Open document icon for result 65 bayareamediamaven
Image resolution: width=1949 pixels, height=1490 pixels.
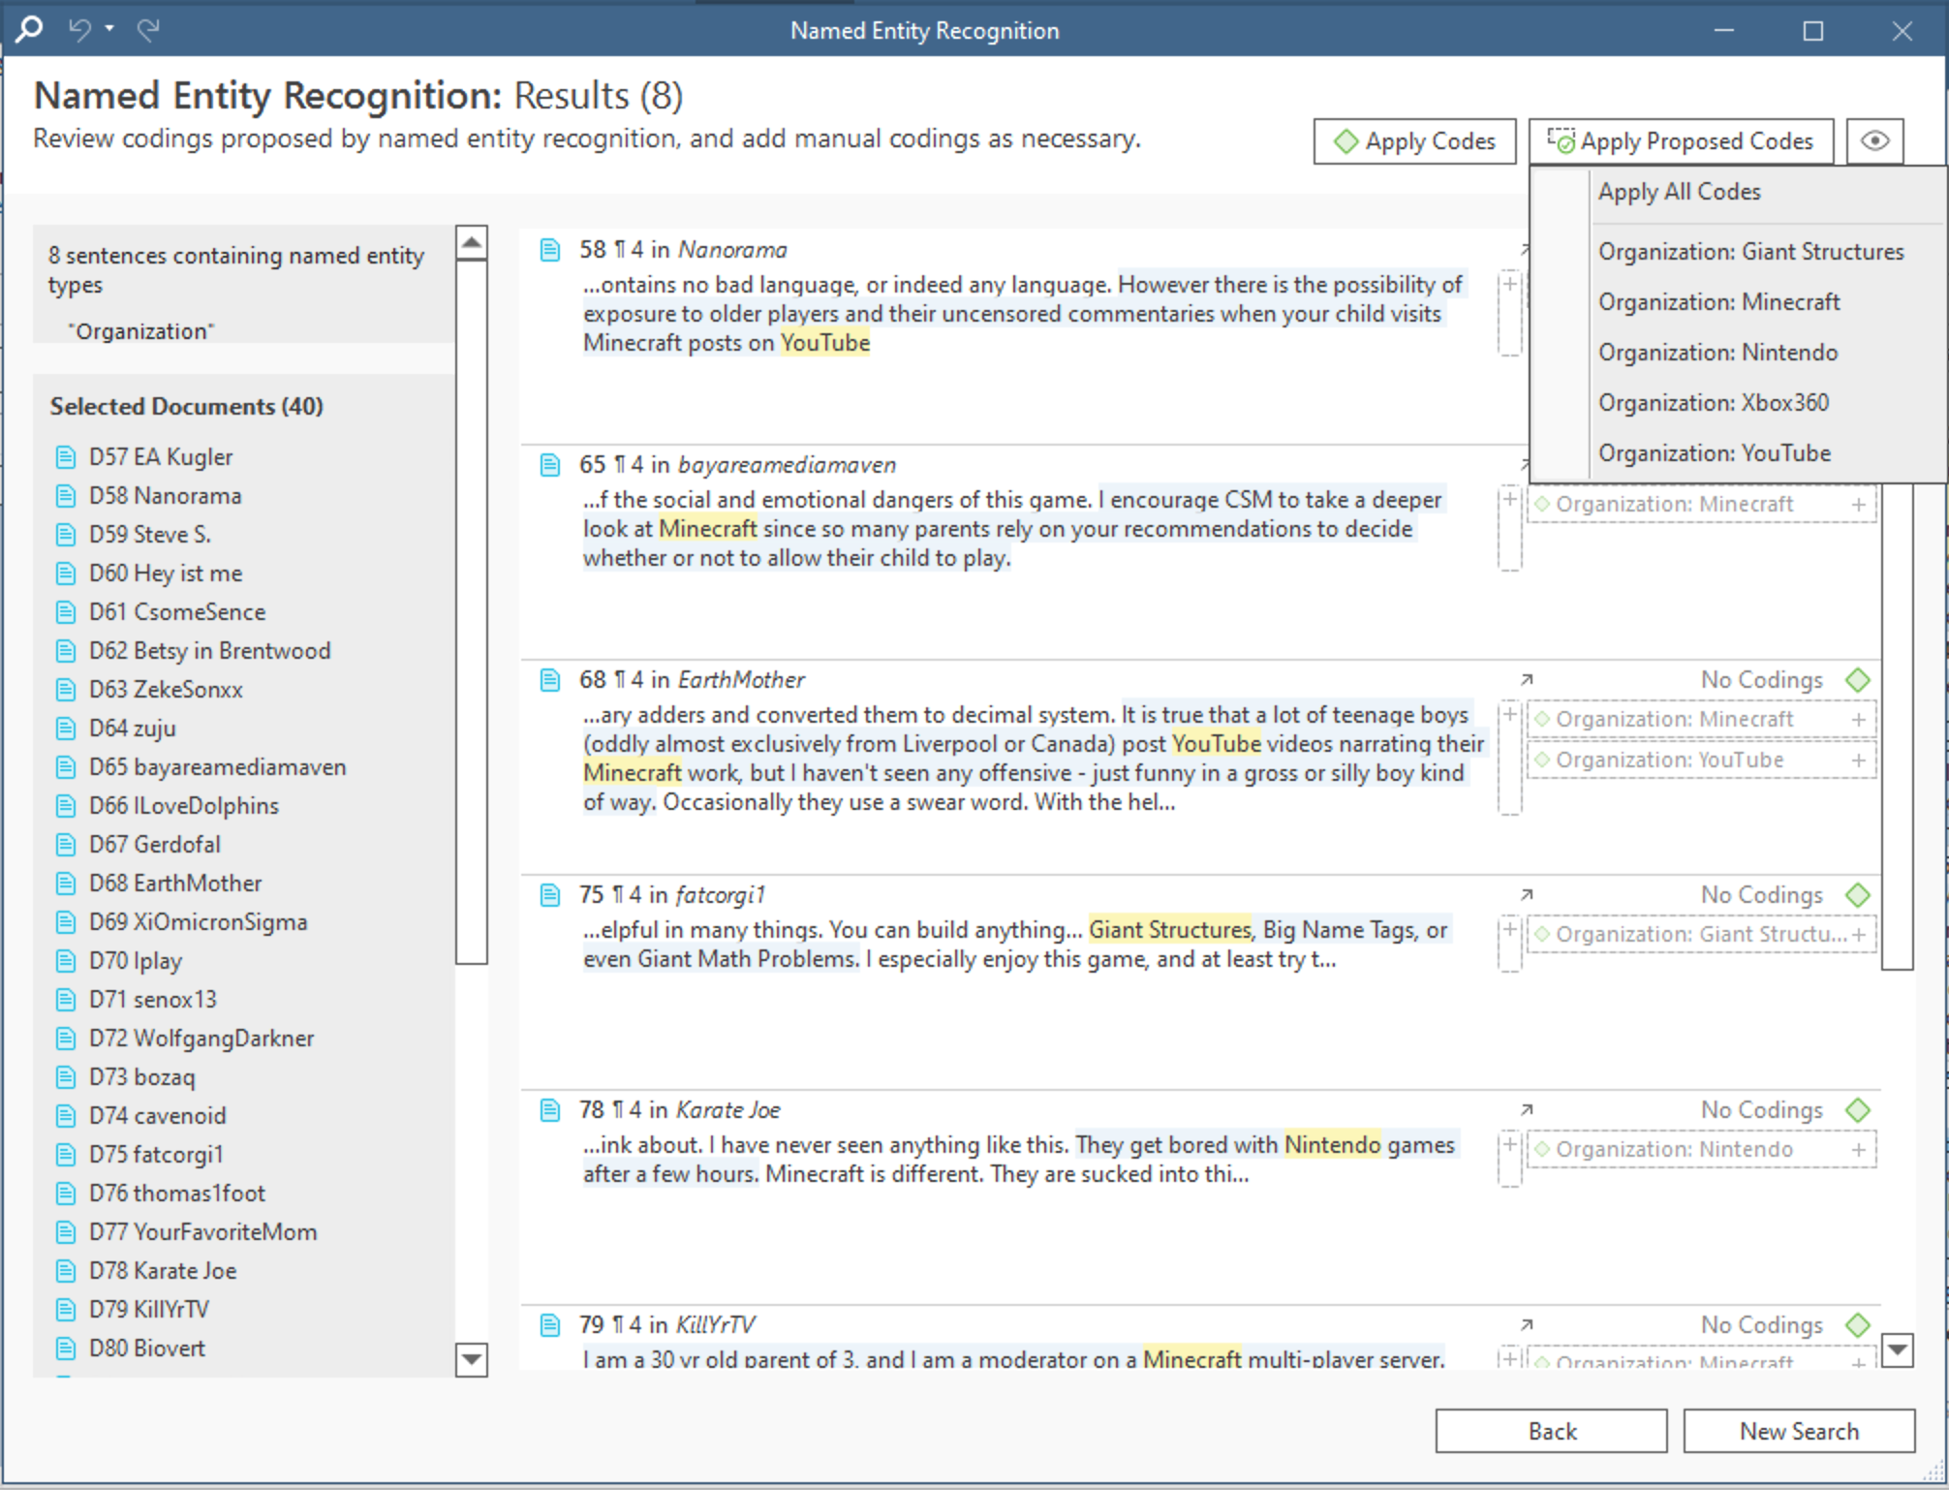(549, 465)
